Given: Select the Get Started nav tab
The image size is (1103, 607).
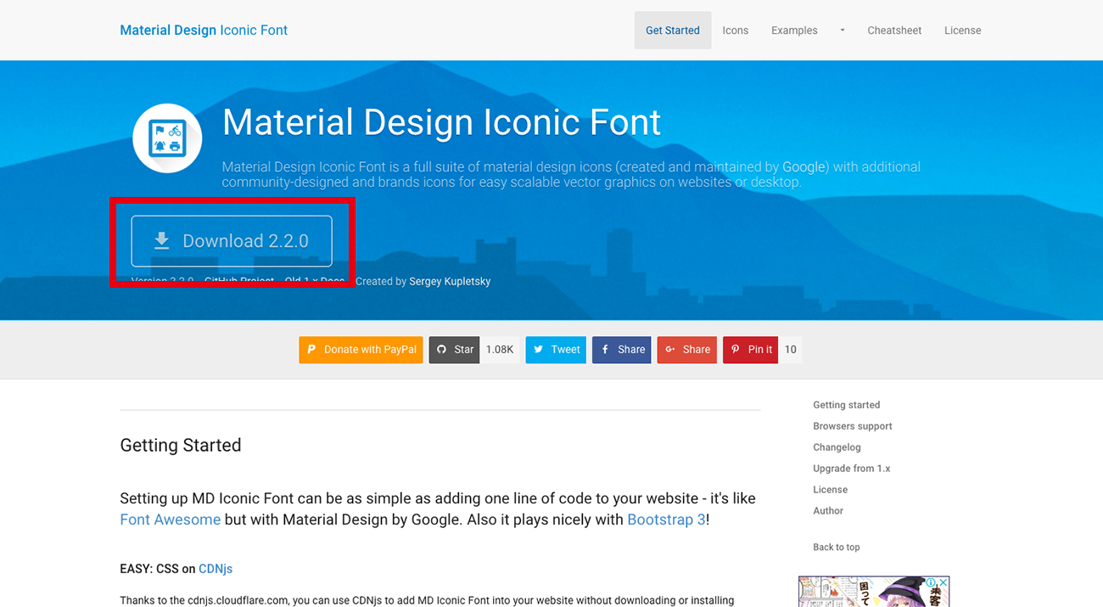Looking at the screenshot, I should (x=673, y=31).
